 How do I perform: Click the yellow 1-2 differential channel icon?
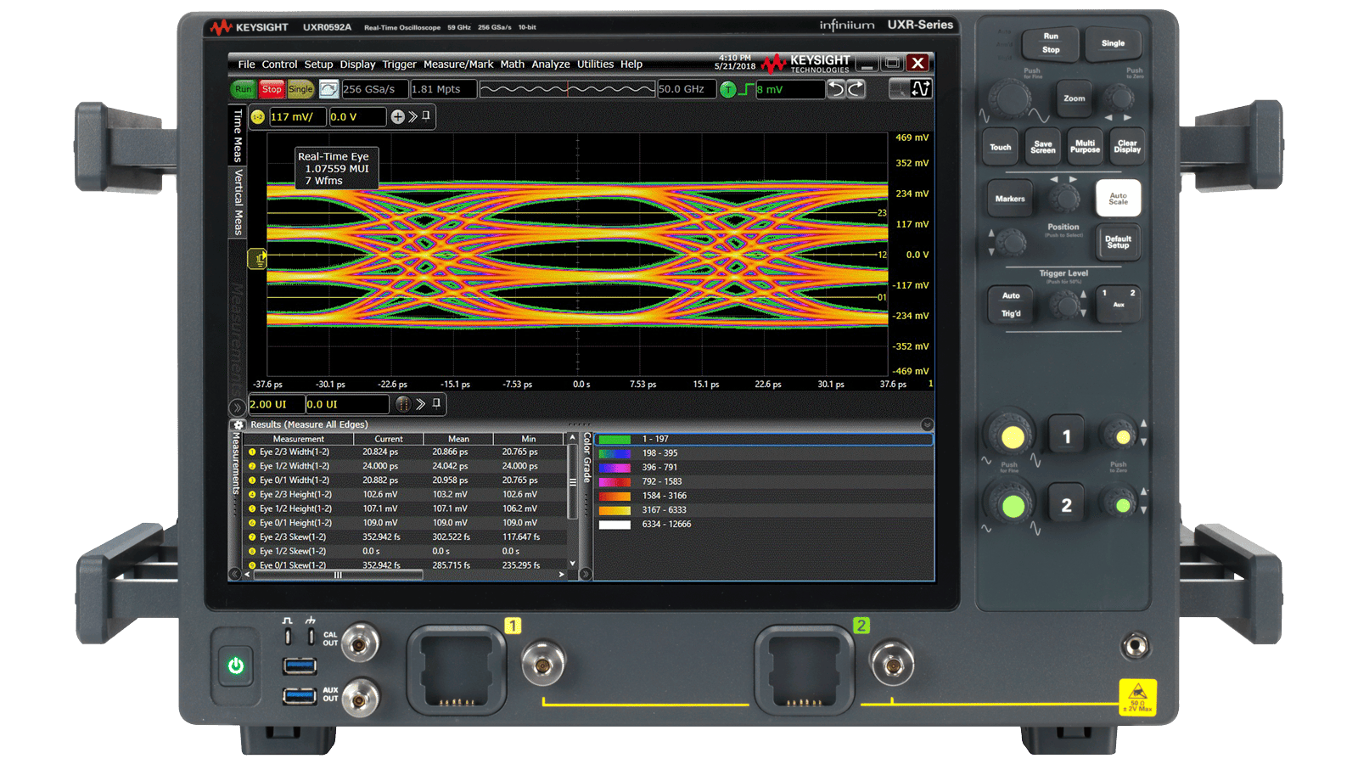tap(258, 117)
